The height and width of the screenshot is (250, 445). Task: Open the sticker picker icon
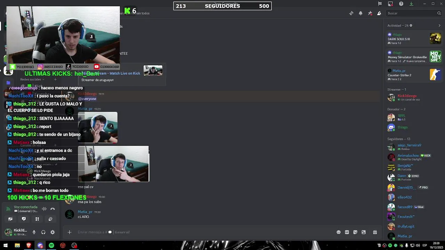coord(355,232)
